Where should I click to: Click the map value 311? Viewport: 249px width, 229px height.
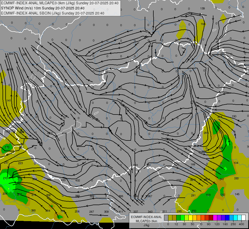[x=165, y=211]
